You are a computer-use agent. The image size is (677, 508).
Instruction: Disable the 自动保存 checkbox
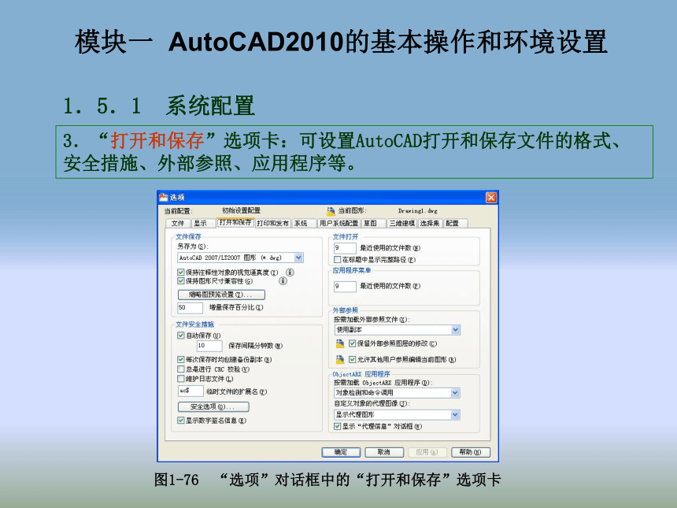(x=181, y=336)
